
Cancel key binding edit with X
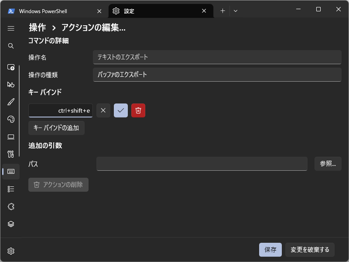point(103,110)
